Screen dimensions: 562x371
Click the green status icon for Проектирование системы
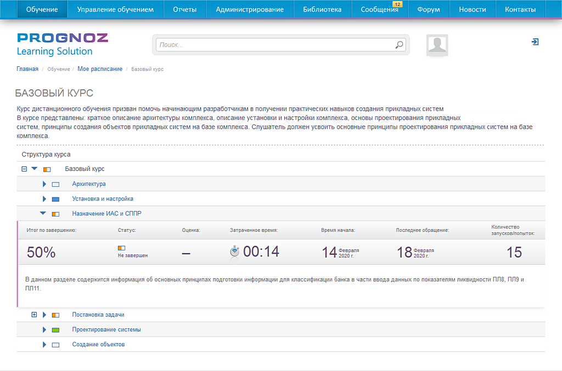pos(55,330)
